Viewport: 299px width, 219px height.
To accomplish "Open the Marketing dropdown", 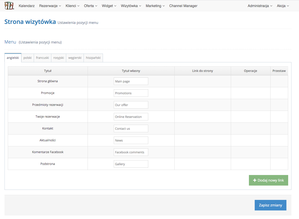I will point(155,6).
